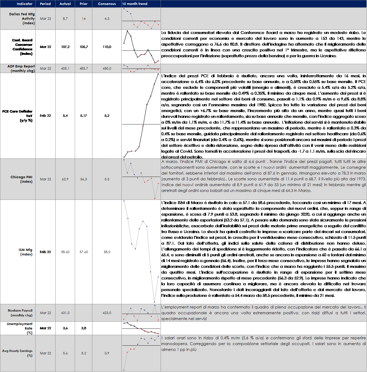Select the Prior column header
367x372 pixels.
(83, 4)
